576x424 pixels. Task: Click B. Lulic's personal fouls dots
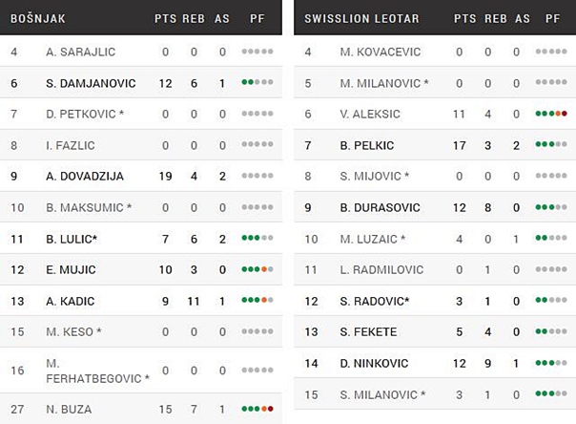coord(257,239)
